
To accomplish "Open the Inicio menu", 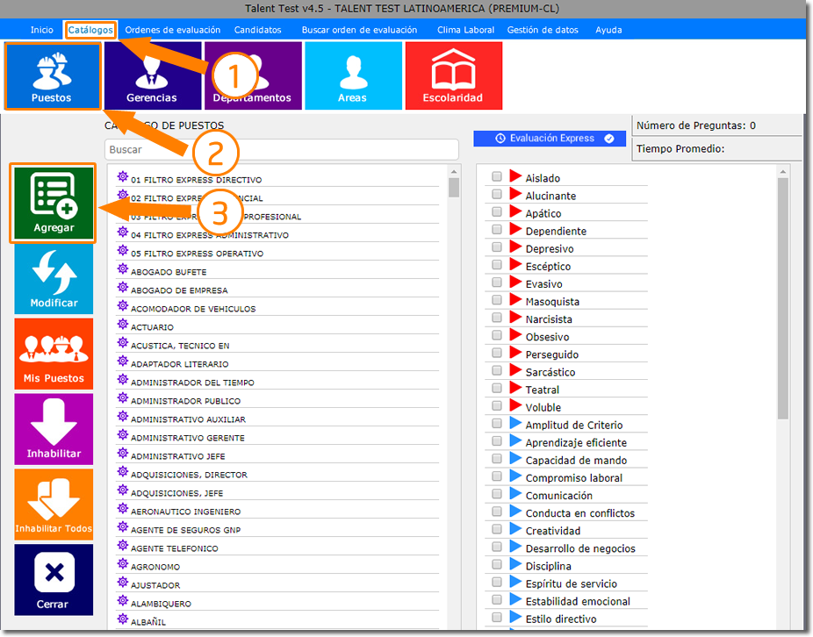I will click(x=42, y=30).
